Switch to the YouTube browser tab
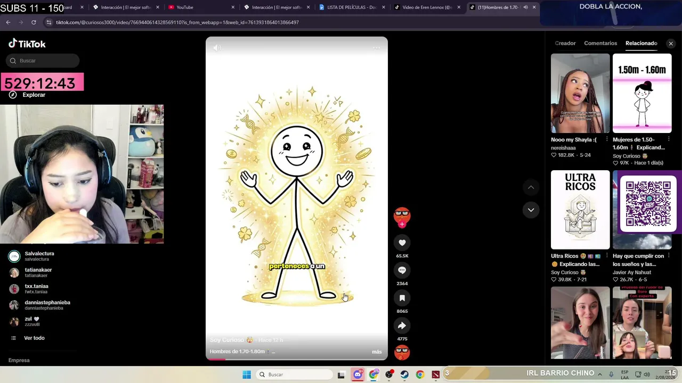682x383 pixels. 200,7
